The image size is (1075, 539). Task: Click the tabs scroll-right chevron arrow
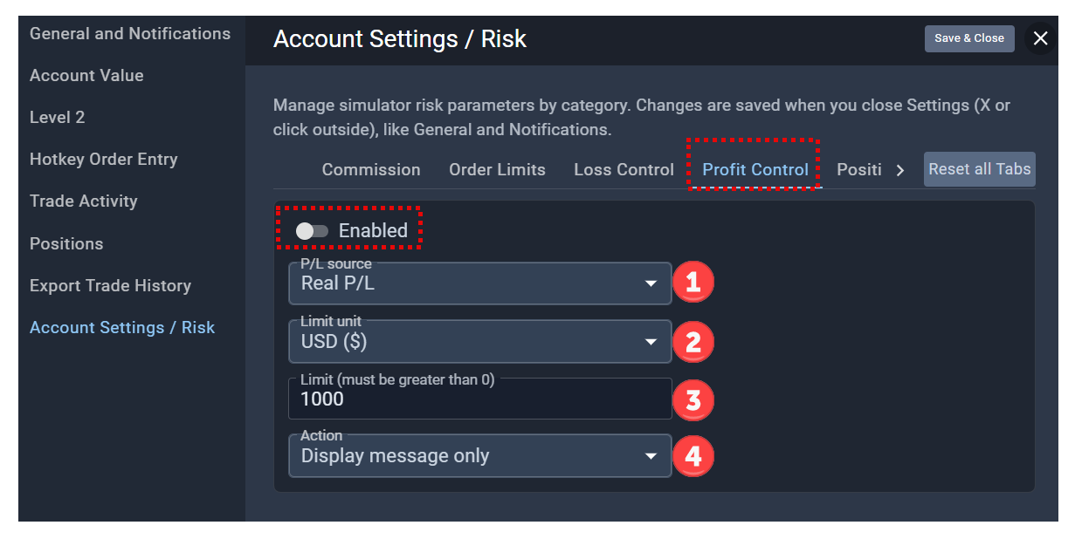[900, 170]
